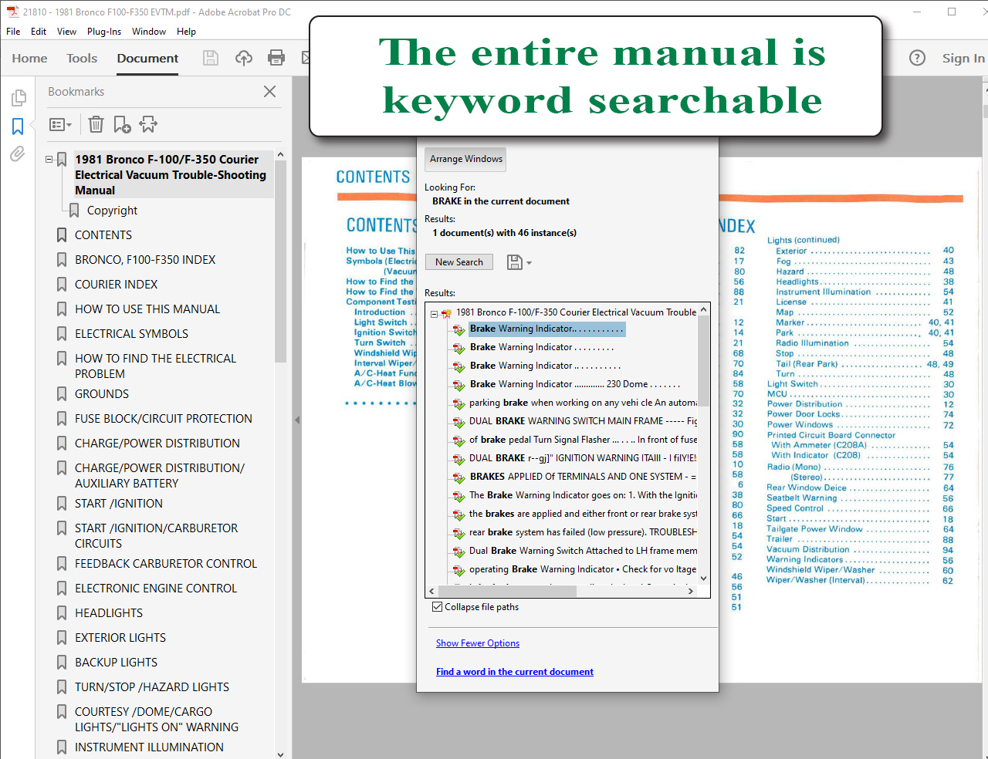Select 'The Brake Warning Indicator goes on' result
The width and height of the screenshot is (988, 759).
pyautogui.click(x=583, y=495)
